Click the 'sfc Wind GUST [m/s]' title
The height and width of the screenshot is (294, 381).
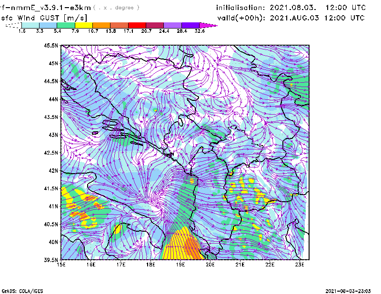pos(44,18)
